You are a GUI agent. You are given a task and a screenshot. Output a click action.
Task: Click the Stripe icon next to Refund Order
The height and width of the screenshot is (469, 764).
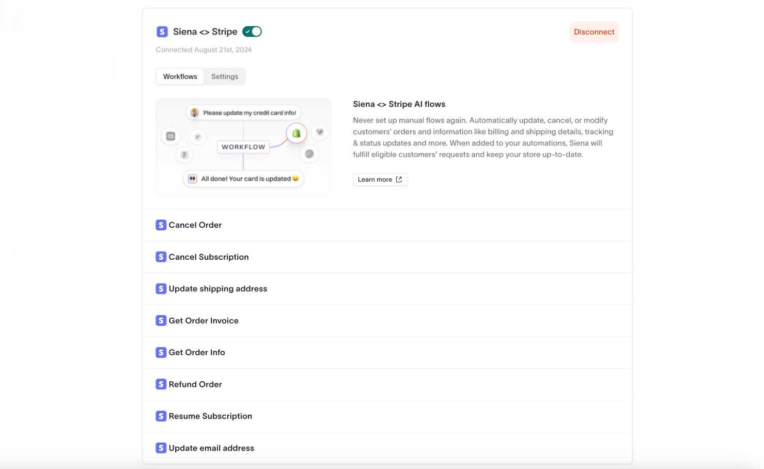coord(161,384)
